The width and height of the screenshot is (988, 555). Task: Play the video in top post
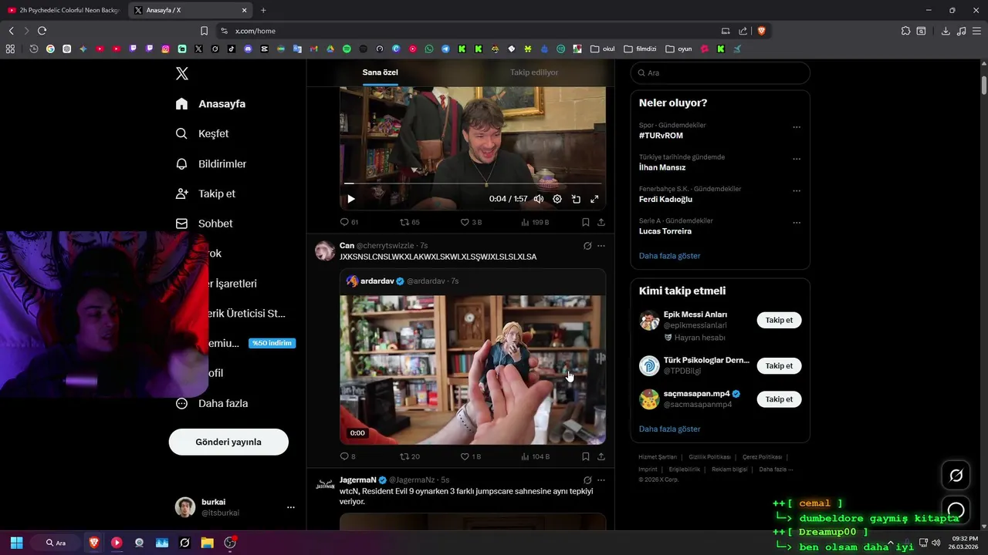(350, 199)
